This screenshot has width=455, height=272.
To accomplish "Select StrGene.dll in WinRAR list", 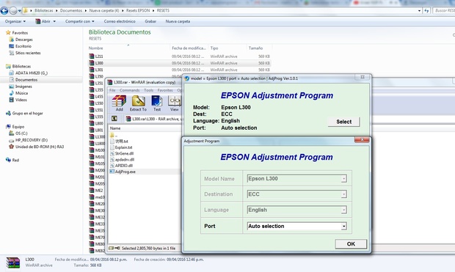I will (122, 153).
